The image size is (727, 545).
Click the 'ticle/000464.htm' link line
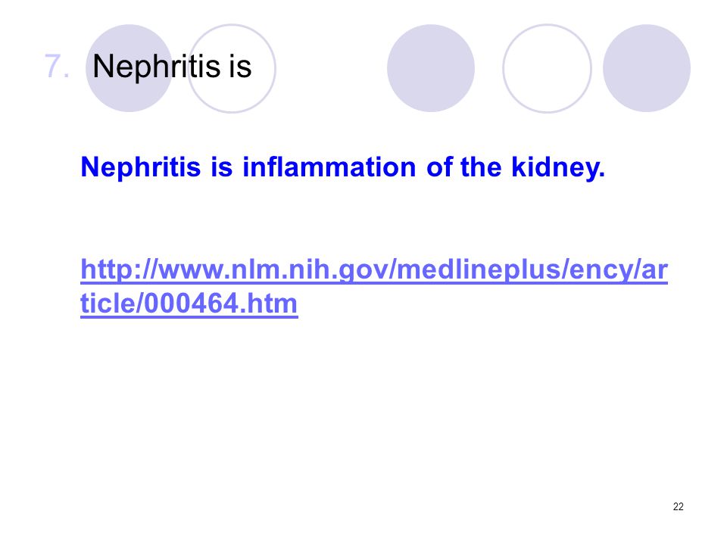(x=189, y=304)
